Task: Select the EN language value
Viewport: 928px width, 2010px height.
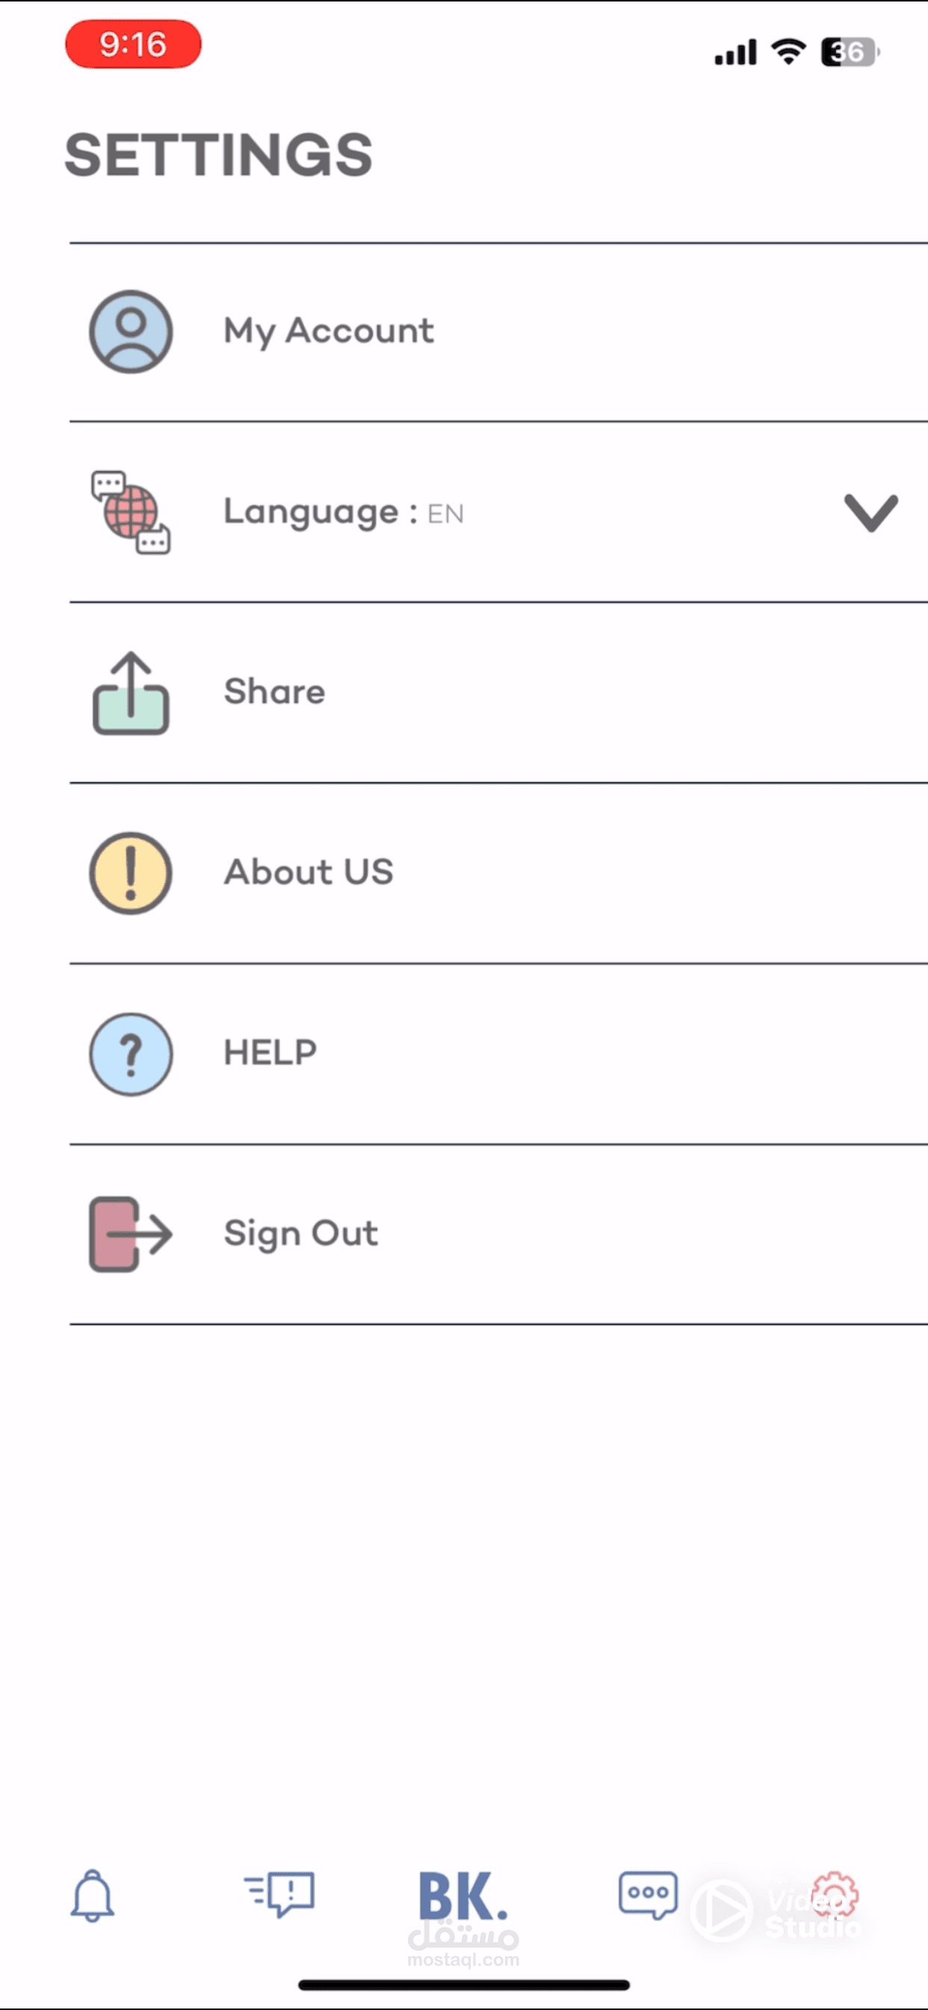Action: click(x=445, y=514)
